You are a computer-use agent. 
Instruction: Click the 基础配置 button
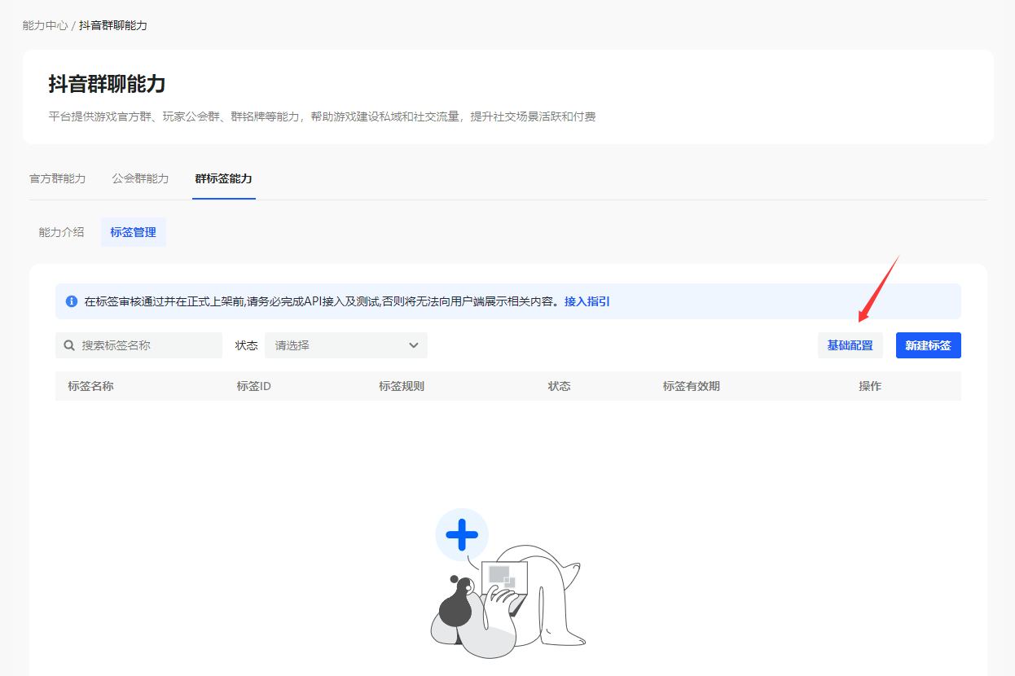click(850, 345)
